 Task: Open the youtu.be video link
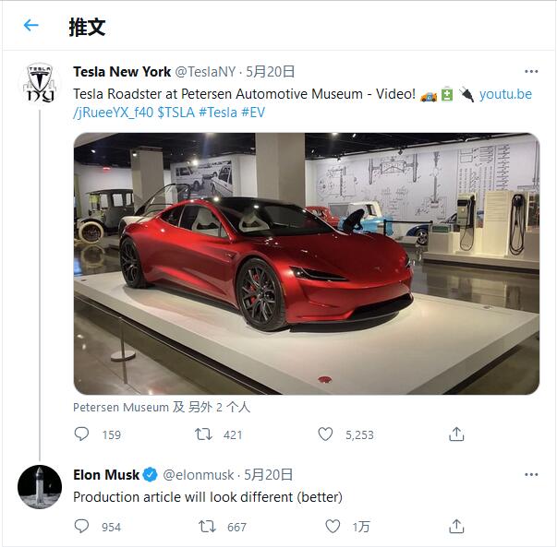pos(505,94)
